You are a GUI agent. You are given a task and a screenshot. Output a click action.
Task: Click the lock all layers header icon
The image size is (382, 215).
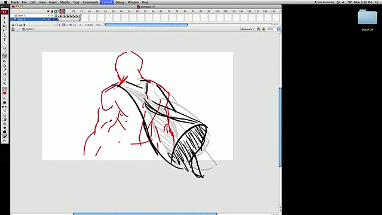click(x=52, y=11)
